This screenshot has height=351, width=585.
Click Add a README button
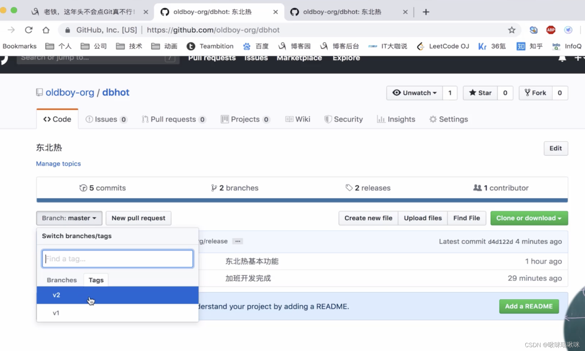(x=529, y=306)
